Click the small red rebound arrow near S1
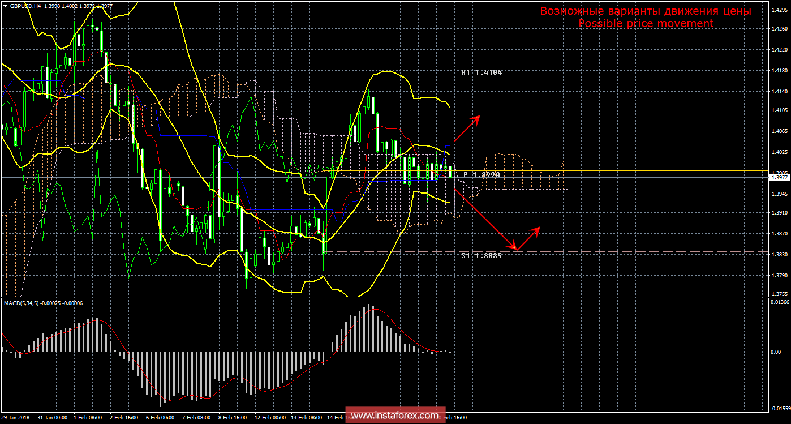Viewport: 791px width, 424px height. [x=528, y=238]
